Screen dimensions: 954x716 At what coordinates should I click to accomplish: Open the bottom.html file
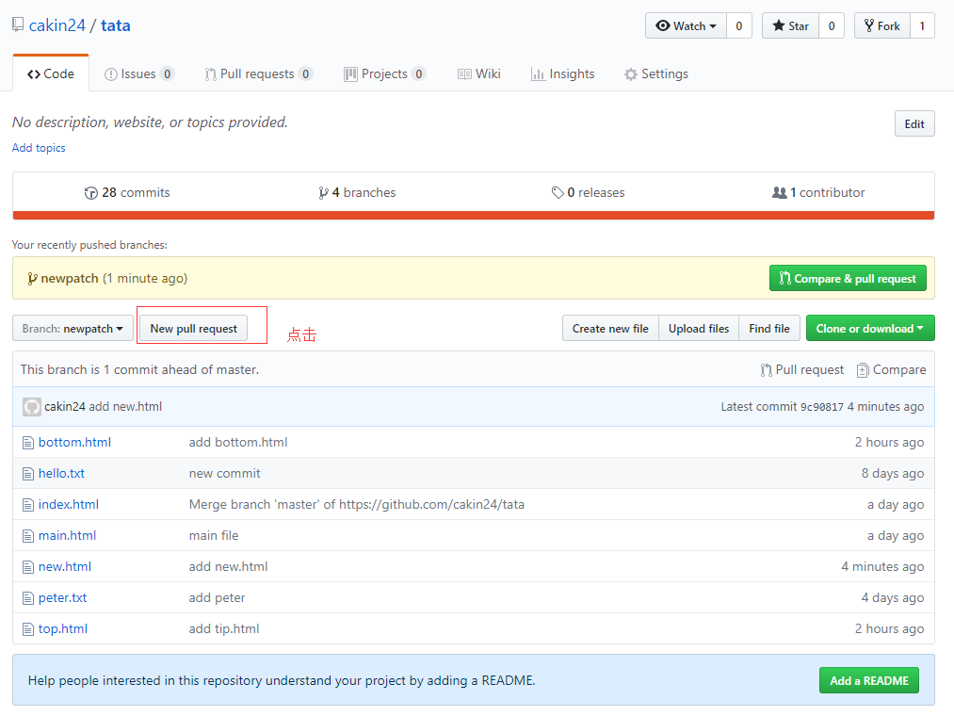[74, 442]
